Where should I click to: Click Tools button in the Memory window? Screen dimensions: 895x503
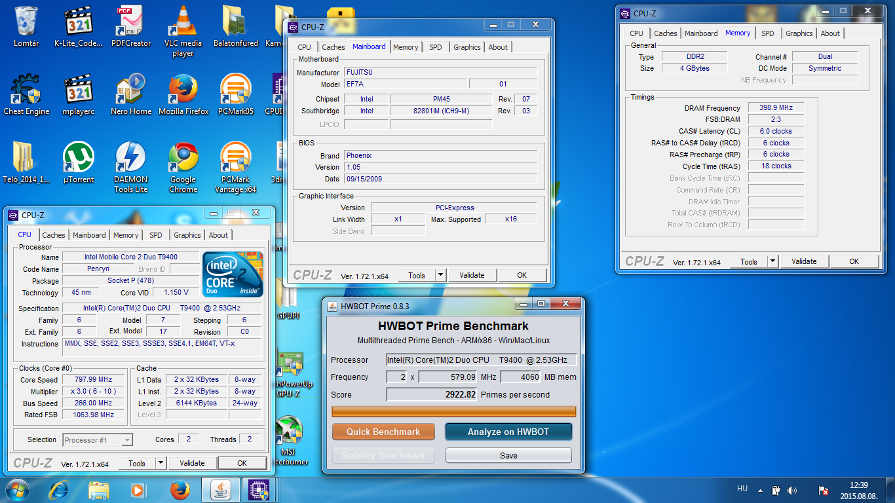[x=749, y=261]
